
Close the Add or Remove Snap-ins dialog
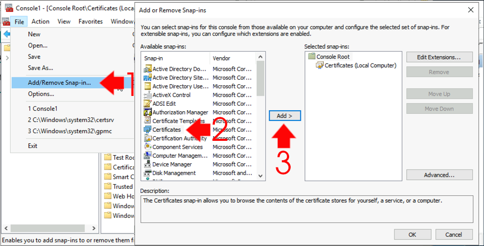[471, 10]
